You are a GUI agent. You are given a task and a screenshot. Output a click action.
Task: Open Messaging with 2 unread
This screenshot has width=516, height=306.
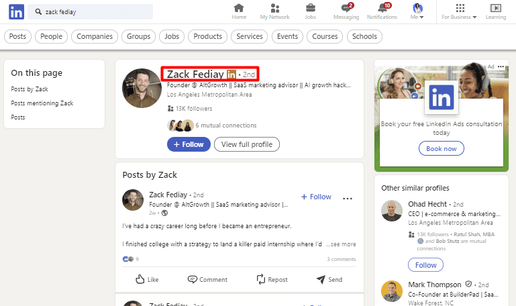coord(346,11)
